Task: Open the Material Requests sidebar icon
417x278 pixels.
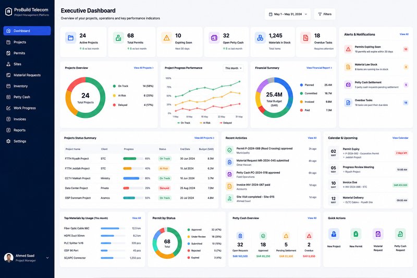Action: click(8, 75)
